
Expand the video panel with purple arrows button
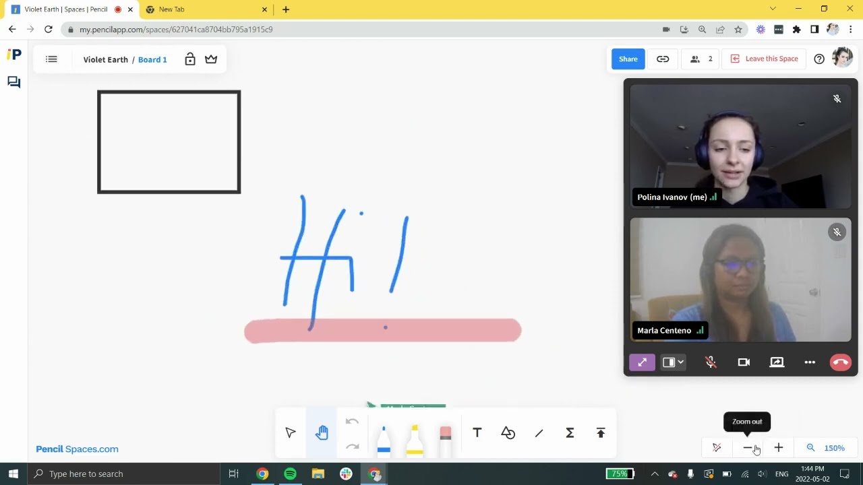point(642,362)
